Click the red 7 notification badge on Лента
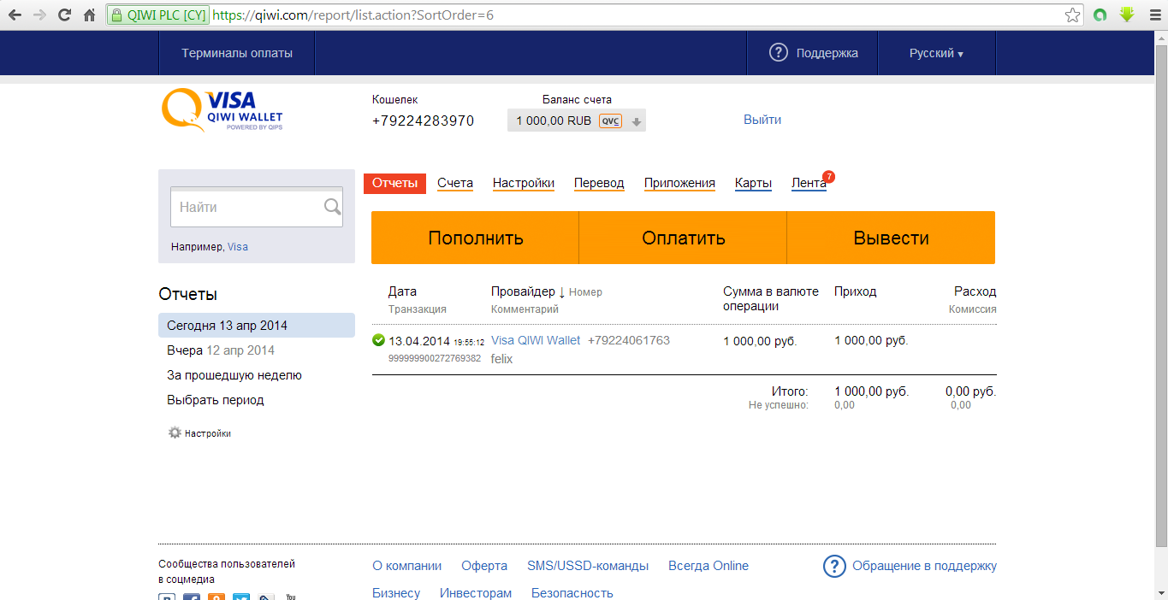Viewport: 1168px width, 600px height. click(828, 177)
